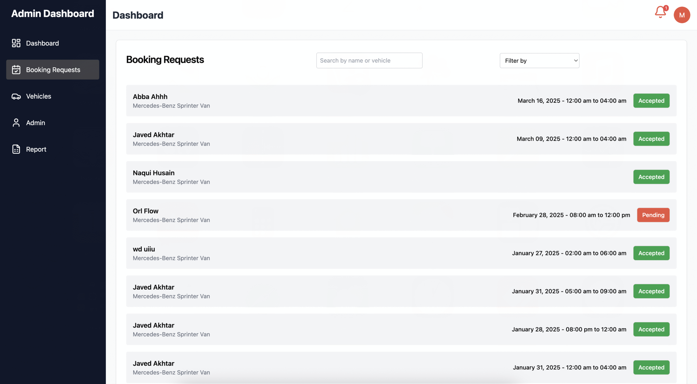697x384 pixels.
Task: Click Accepted badge for wd uiiu booking
Action: [x=651, y=253]
